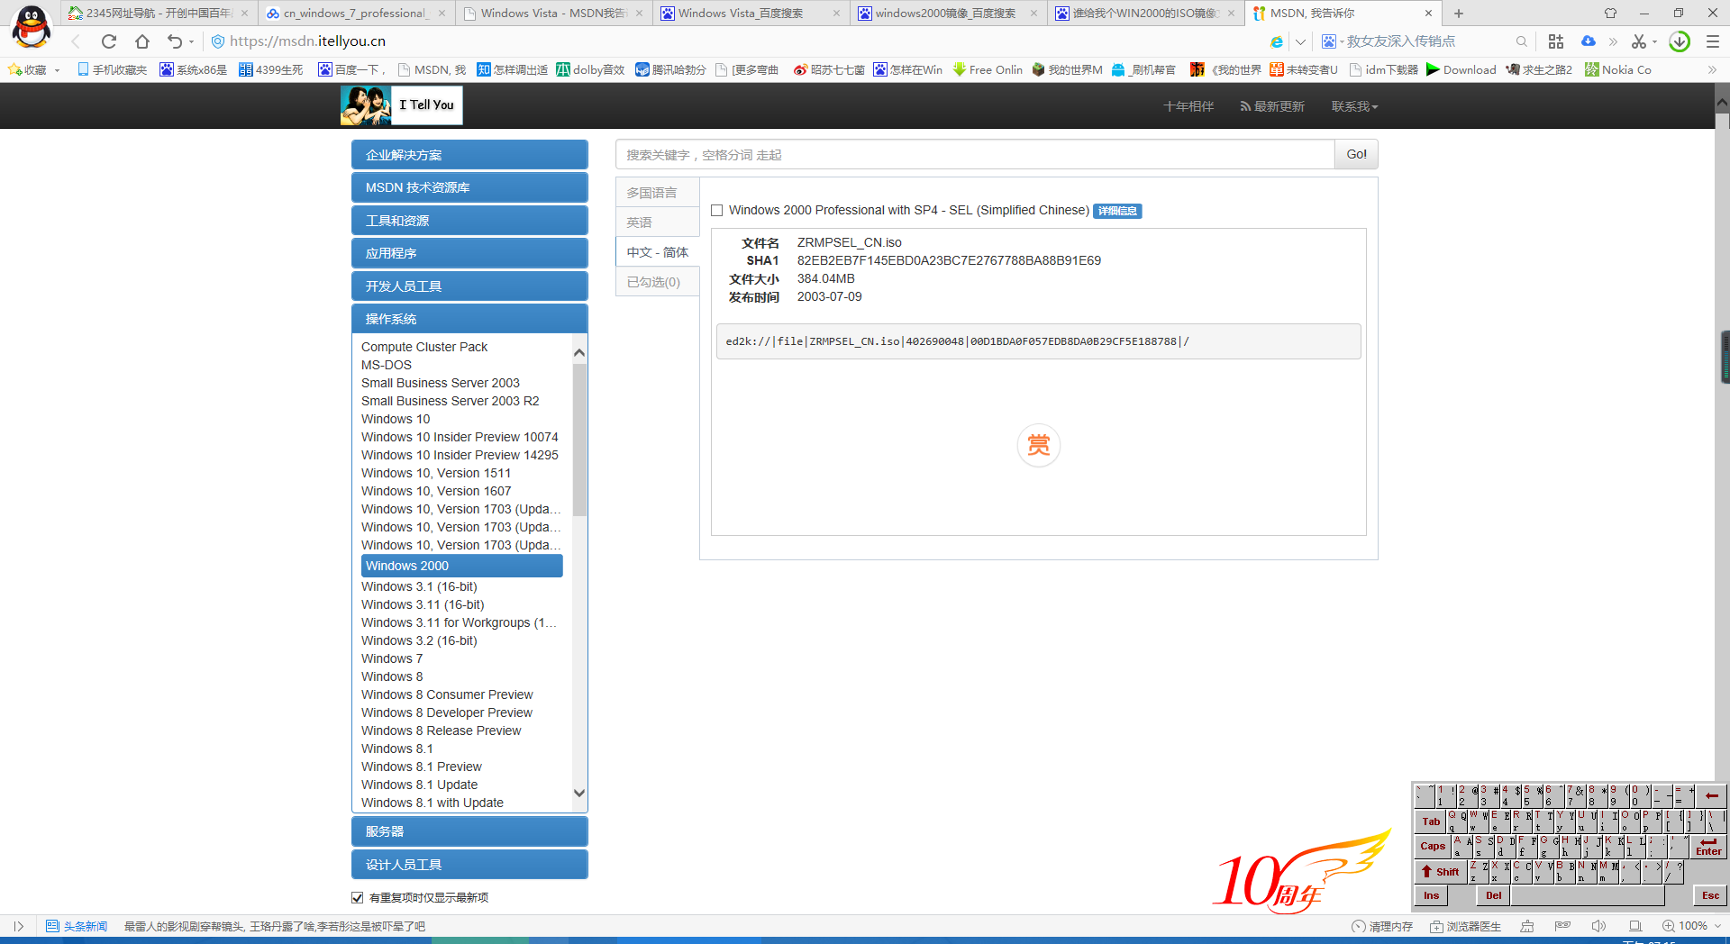Click the page scrollbar up arrow
Screen dimensions: 1730x944
point(1722,102)
